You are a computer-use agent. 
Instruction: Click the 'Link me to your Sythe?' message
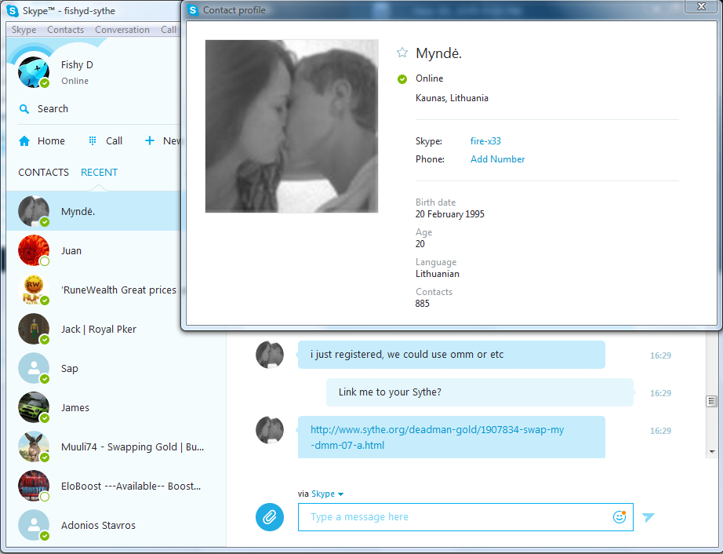pyautogui.click(x=480, y=392)
